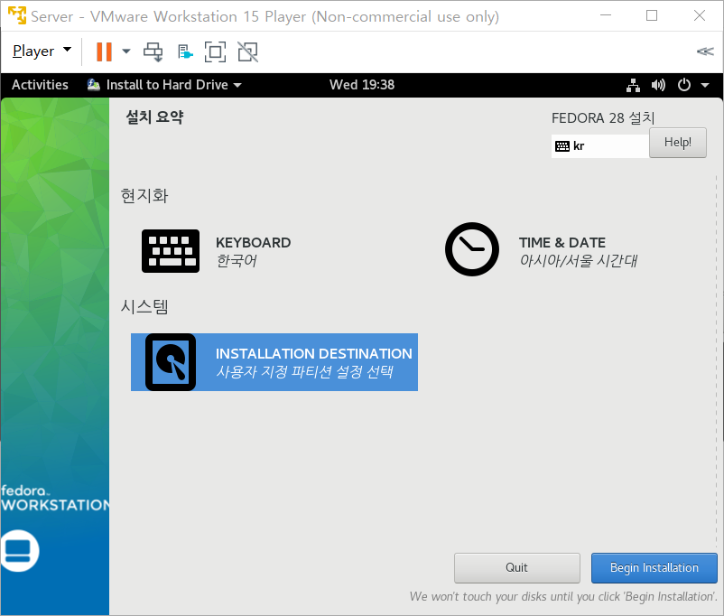The image size is (724, 616).
Task: Click the Quit button
Action: [x=516, y=568]
